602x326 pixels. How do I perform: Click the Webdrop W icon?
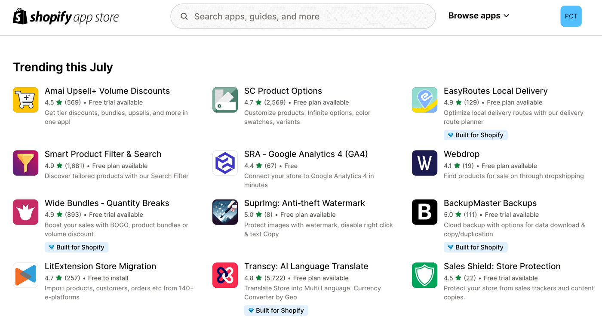point(424,163)
